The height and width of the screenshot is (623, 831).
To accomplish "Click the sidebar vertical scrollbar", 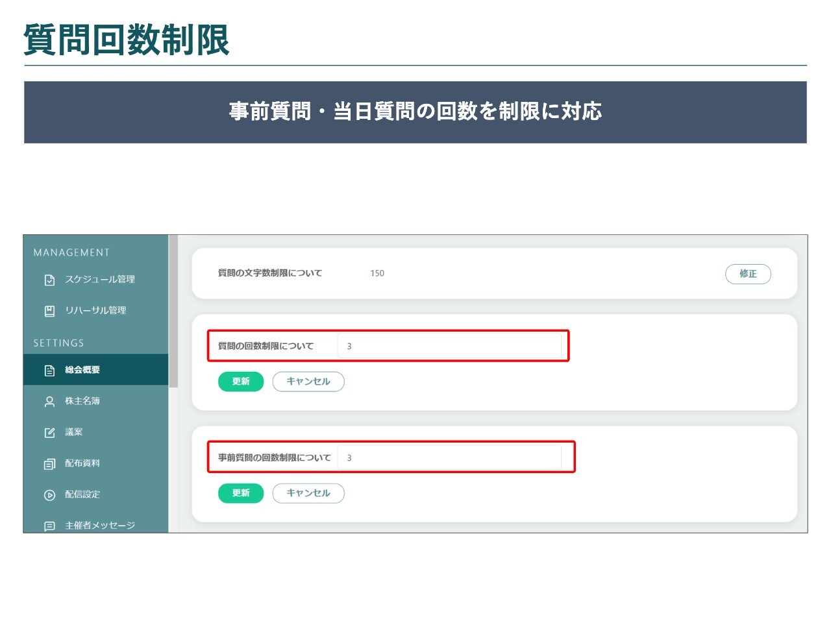I will point(173,311).
